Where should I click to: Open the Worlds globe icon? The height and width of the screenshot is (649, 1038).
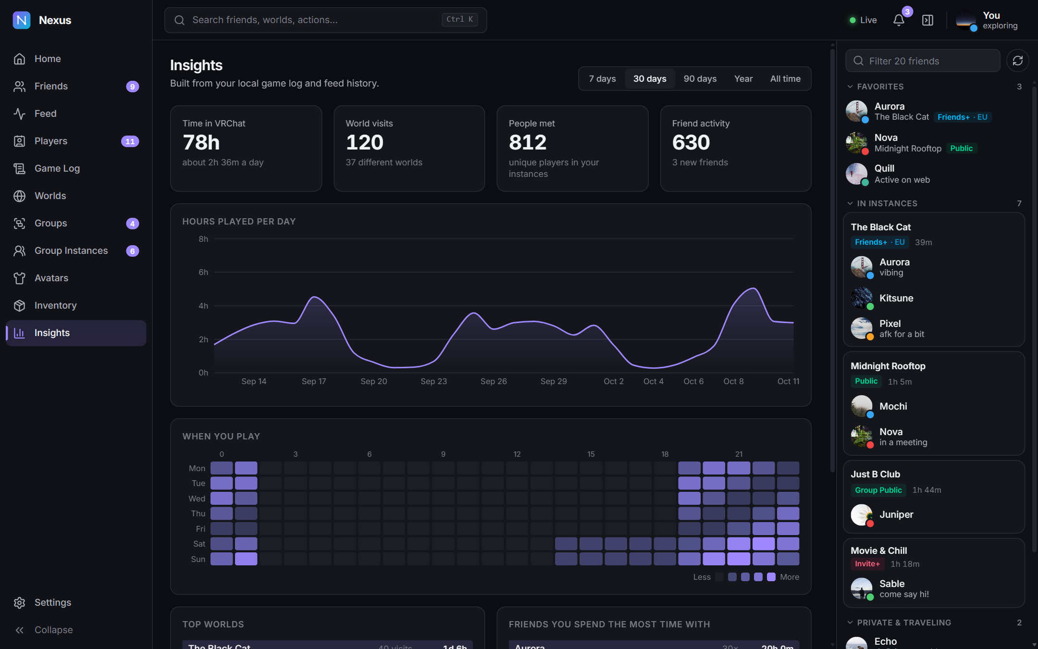(19, 196)
